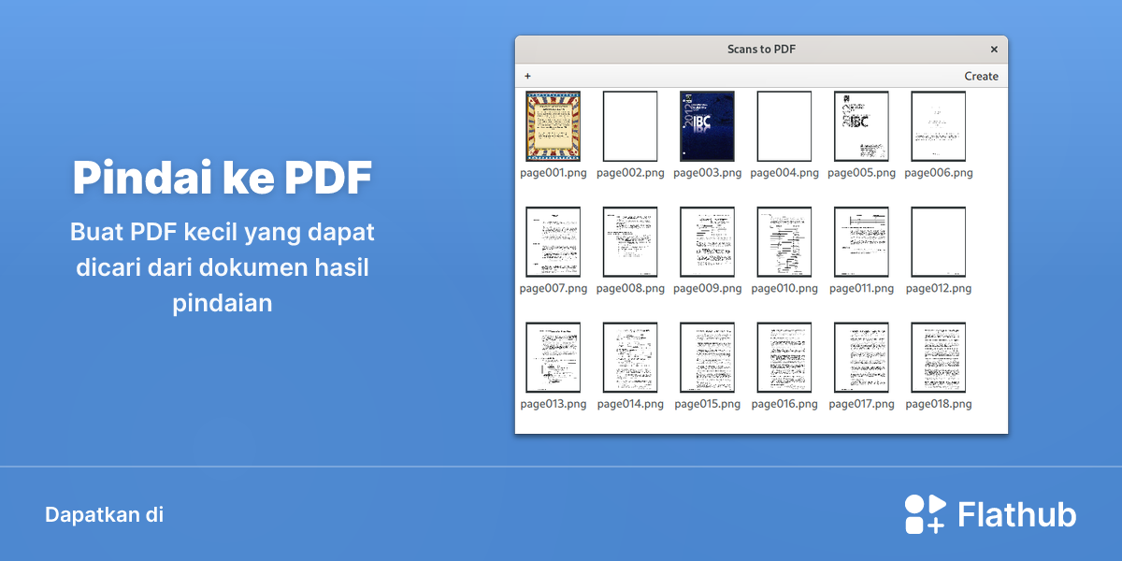1122x561 pixels.
Task: Select the page015.png thumbnail
Action: point(707,357)
